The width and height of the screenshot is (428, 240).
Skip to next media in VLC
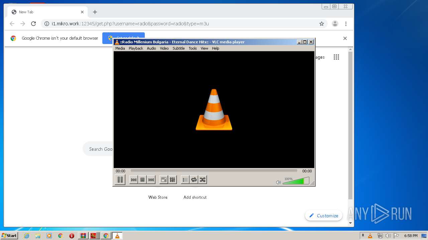click(x=151, y=180)
